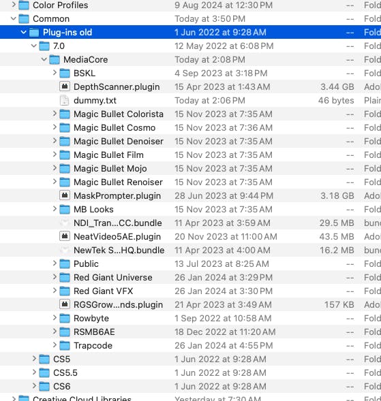381x401 pixels.
Task: Expand the CS5 folder
Action: [34, 359]
